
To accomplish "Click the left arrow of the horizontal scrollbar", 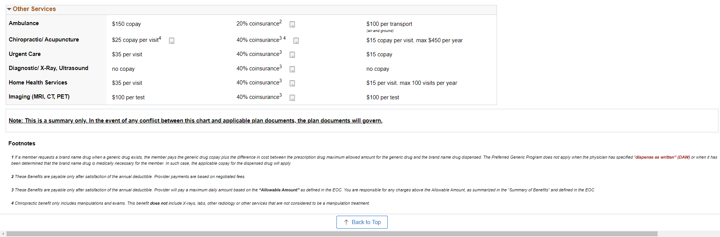I will (x=4, y=233).
